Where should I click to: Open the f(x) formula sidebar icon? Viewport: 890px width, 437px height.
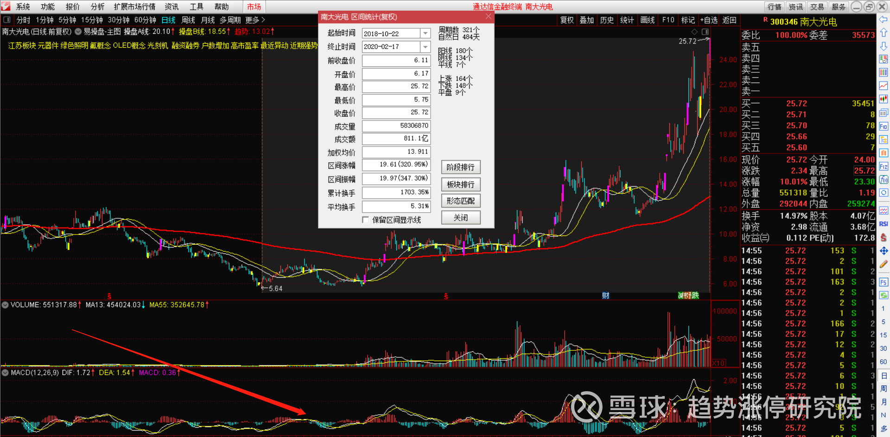pos(884,179)
